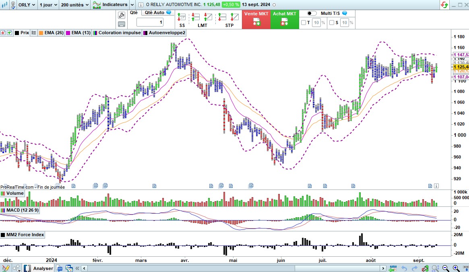The image size is (469, 272).
Task: Click the magenta EMA (13) swatch
Action: [68, 33]
